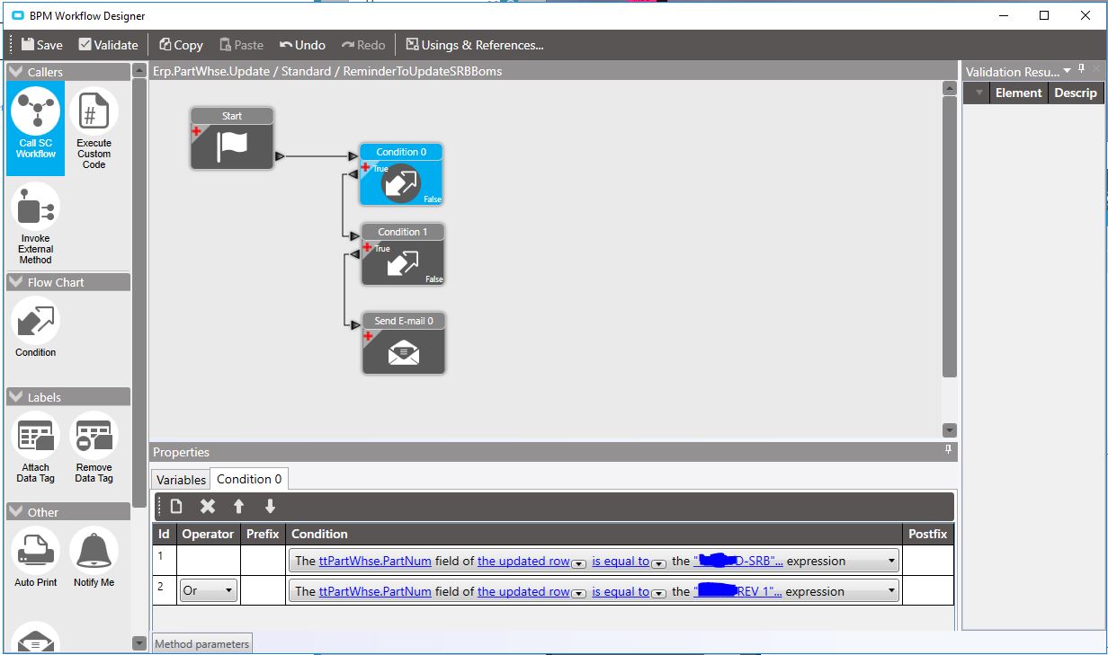The height and width of the screenshot is (655, 1108).
Task: Open row 1 condition expression dropdown arrow
Action: pyautogui.click(x=891, y=561)
